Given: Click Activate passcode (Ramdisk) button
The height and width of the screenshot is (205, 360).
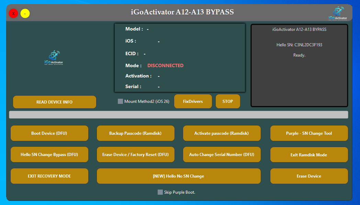Looking at the screenshot, I should pyautogui.click(x=222, y=133).
